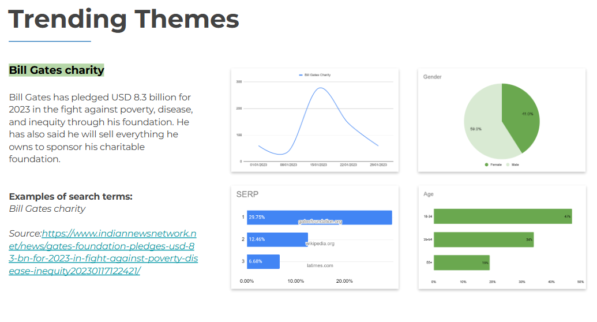Click the Gender chart title
Image resolution: width=597 pixels, height=322 pixels.
click(433, 77)
